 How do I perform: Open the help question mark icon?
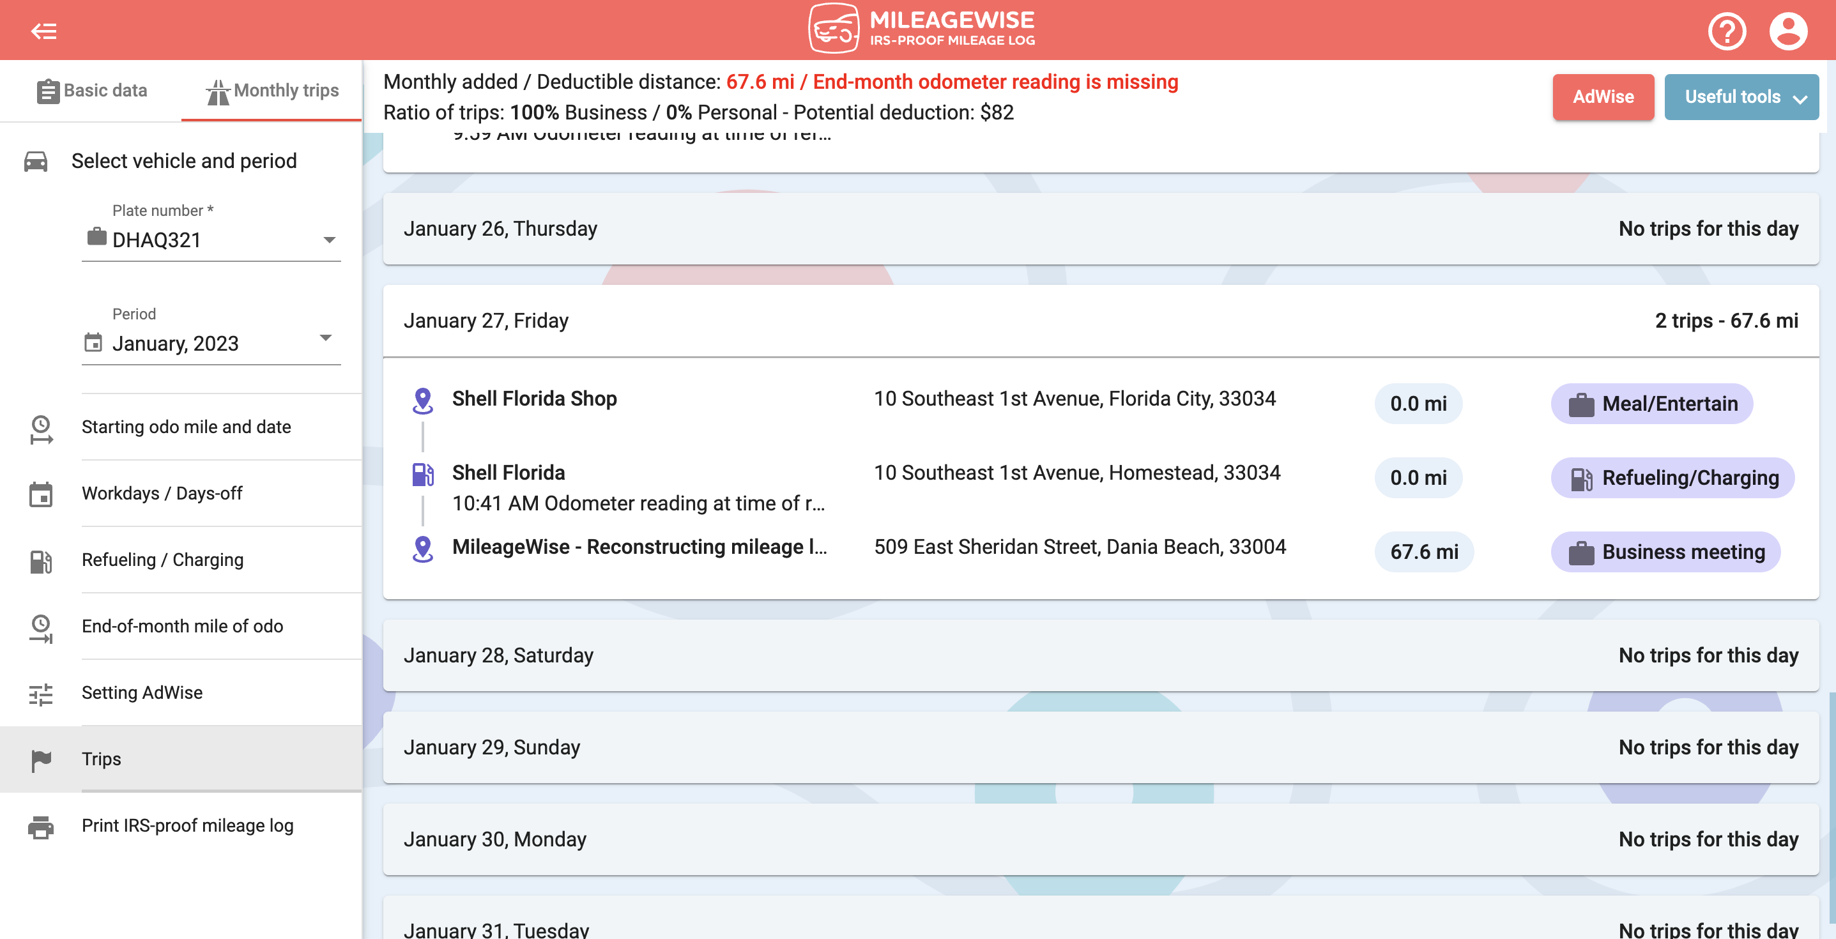click(1726, 31)
